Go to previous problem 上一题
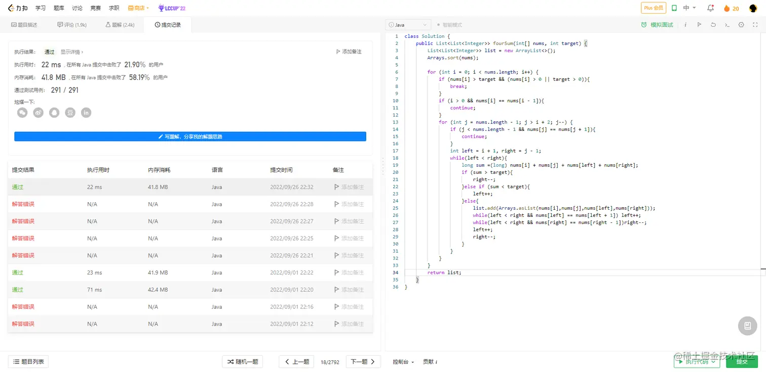Screen dimensions: 766x372 click(x=296, y=361)
